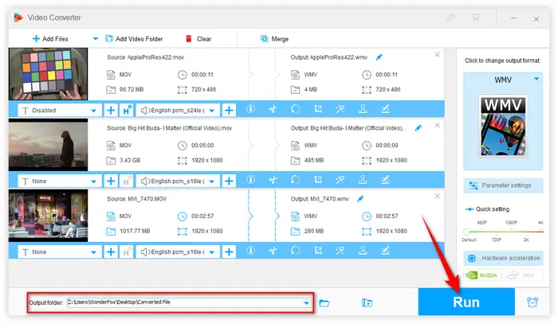The width and height of the screenshot is (558, 324).
Task: Toggle Intel acceleration option
Action: pos(524,275)
